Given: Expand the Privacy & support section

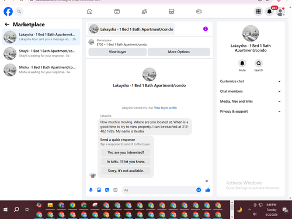Looking at the screenshot, I should [x=251, y=112].
